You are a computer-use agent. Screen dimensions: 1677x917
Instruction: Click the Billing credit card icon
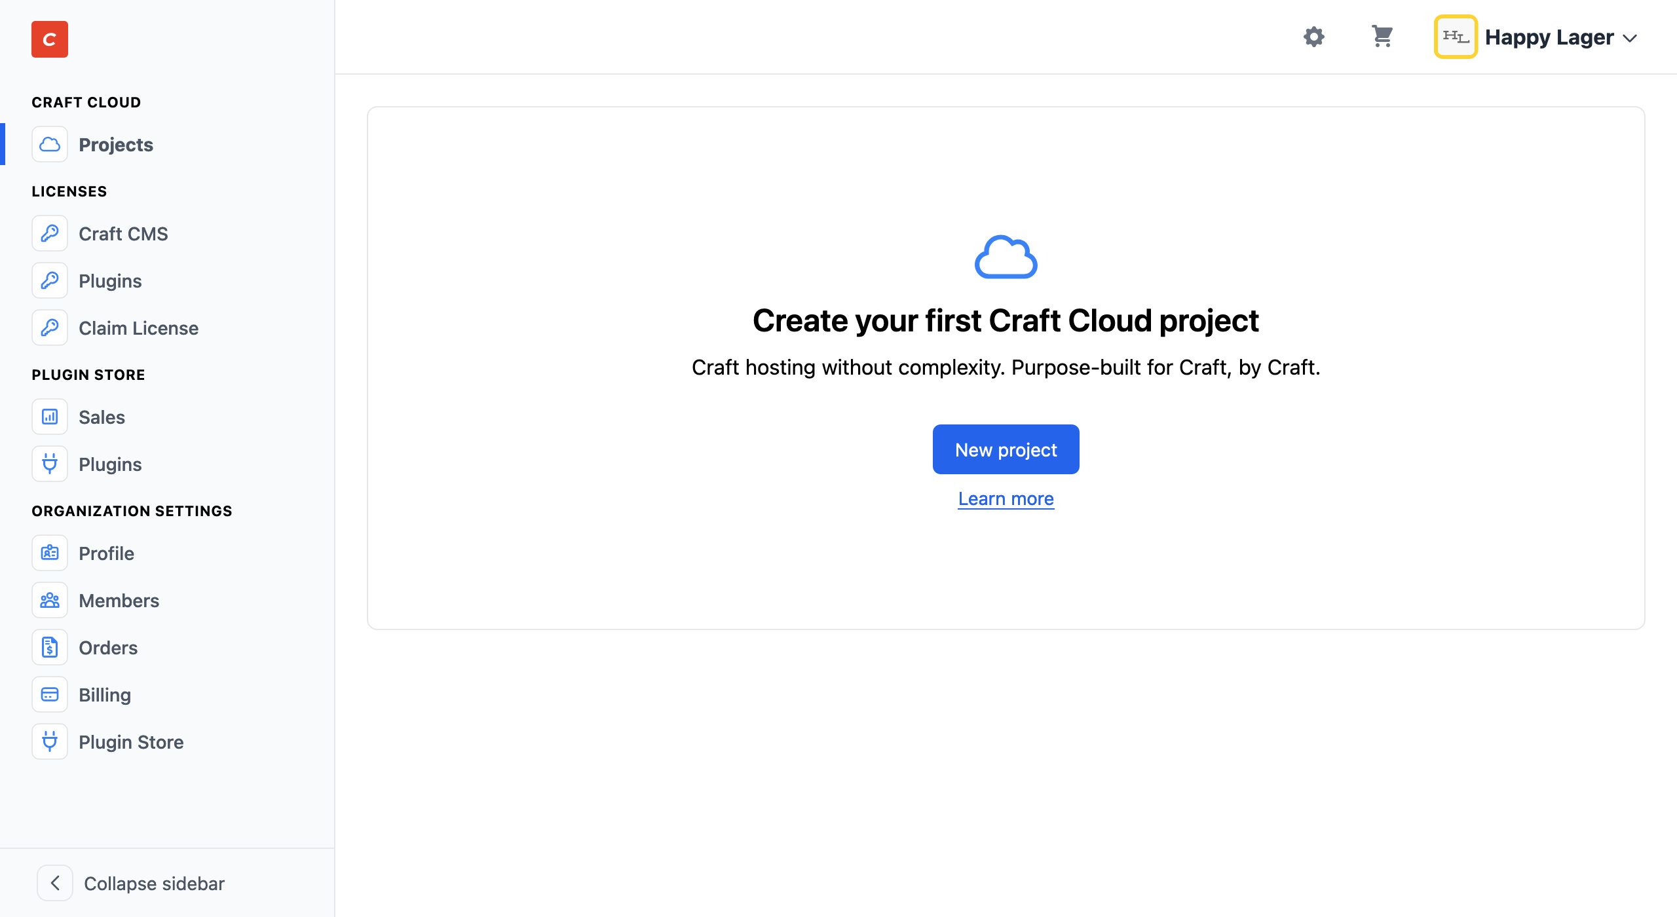49,694
